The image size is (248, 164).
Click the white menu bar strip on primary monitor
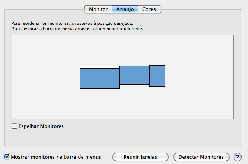pos(100,67)
